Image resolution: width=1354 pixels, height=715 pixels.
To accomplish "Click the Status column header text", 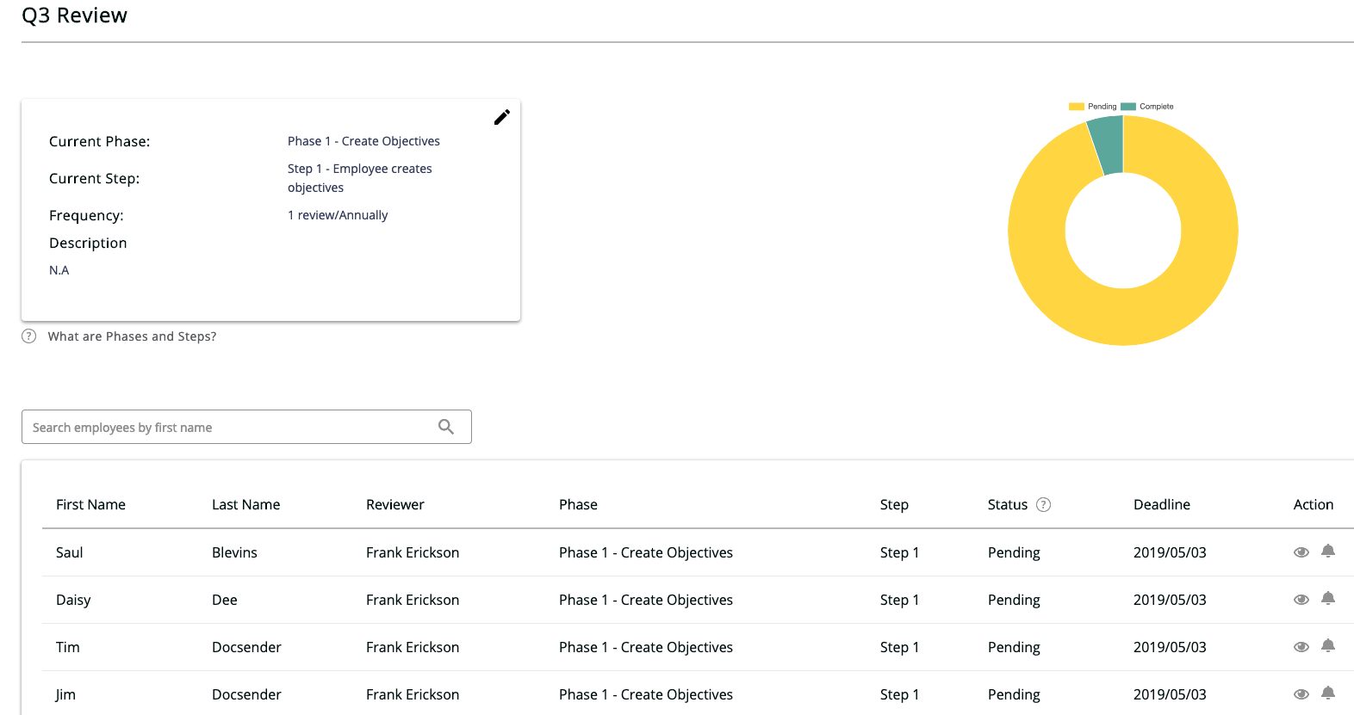I will coord(1008,505).
